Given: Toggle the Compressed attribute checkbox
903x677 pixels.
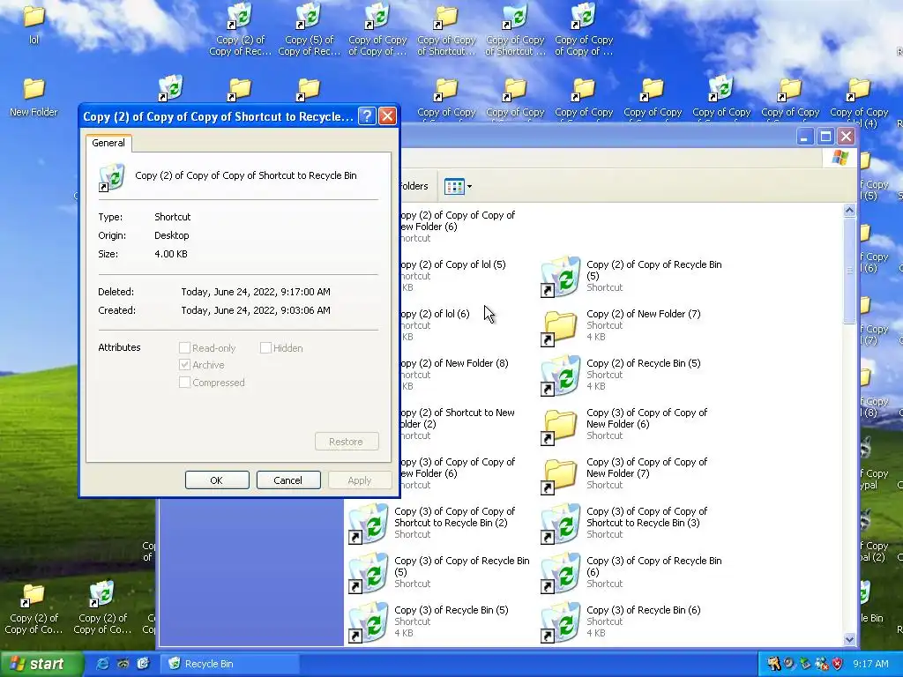Looking at the screenshot, I should [184, 383].
